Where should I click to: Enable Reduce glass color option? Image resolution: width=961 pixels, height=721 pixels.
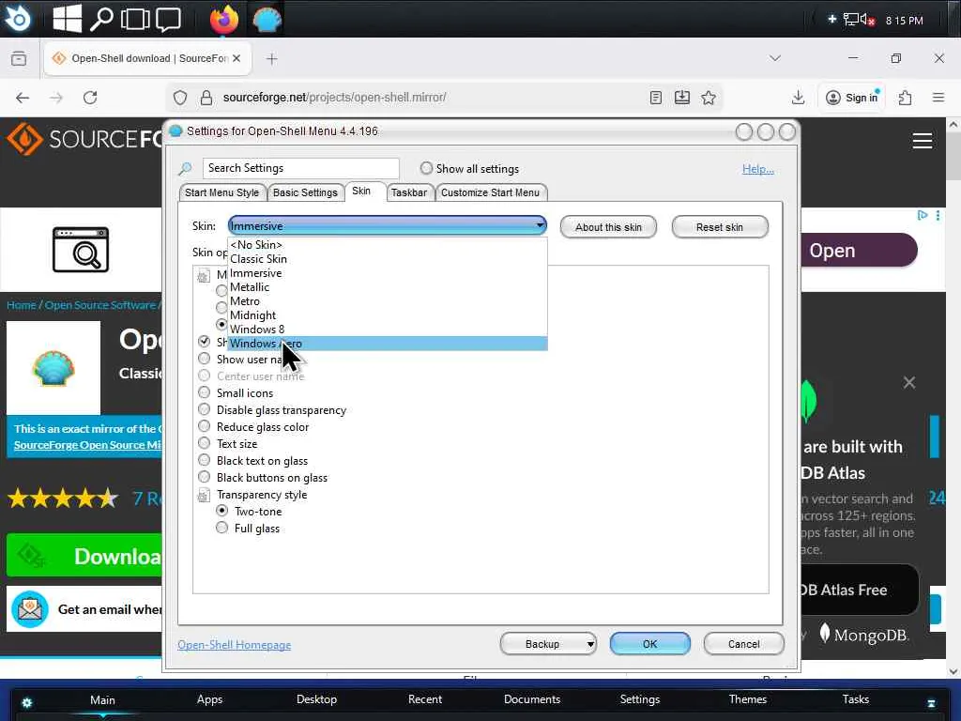tap(204, 426)
